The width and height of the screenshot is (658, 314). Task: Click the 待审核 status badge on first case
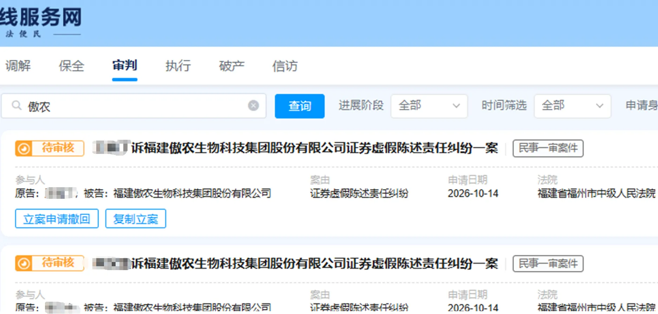pyautogui.click(x=50, y=148)
